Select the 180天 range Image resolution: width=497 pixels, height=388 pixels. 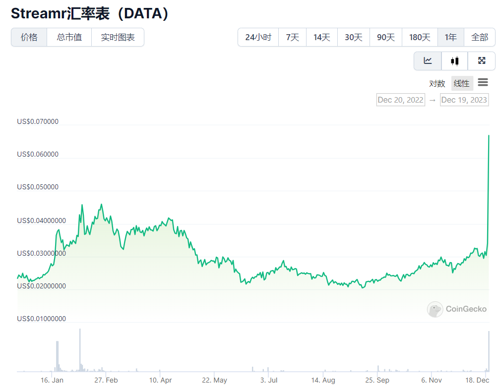click(x=419, y=37)
